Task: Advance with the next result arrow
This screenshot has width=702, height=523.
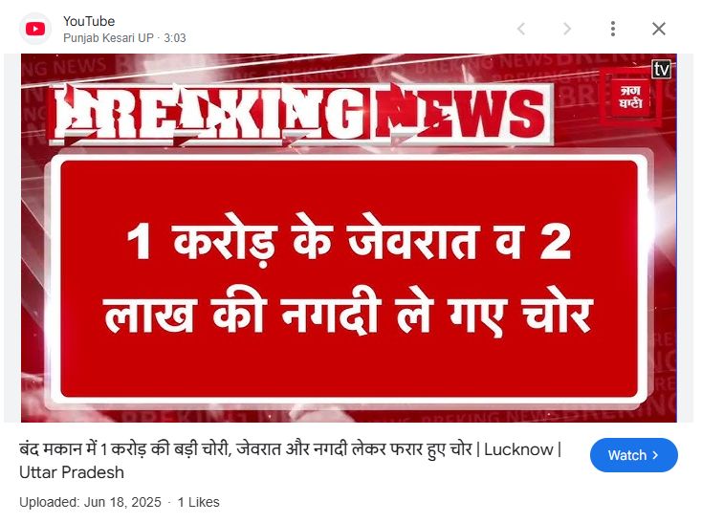Action: tap(567, 29)
